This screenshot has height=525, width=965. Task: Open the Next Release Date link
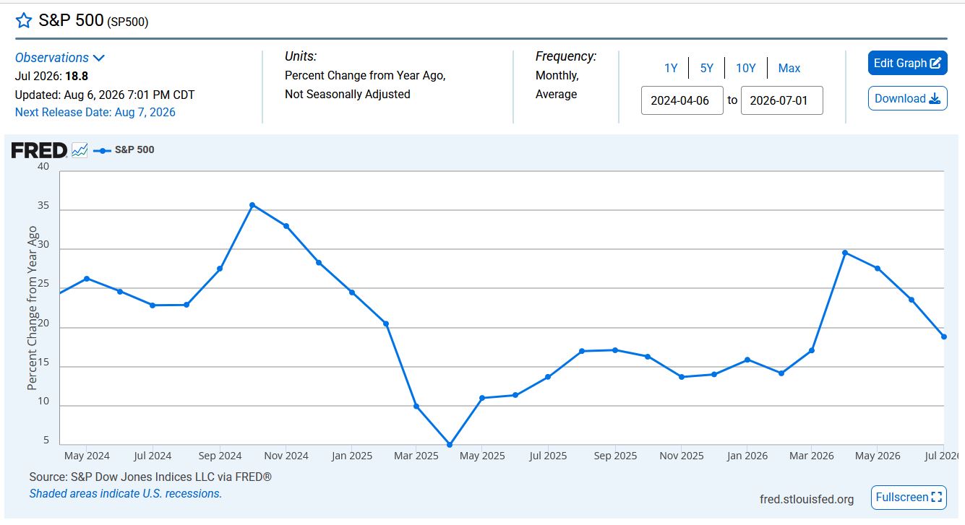point(95,112)
